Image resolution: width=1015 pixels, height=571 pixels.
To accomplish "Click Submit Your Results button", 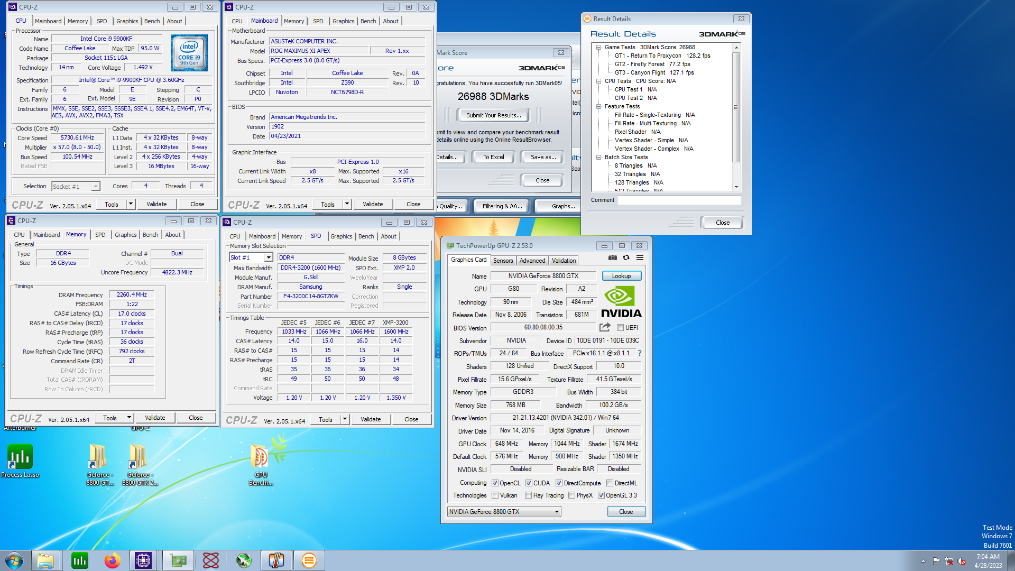I will tap(493, 115).
